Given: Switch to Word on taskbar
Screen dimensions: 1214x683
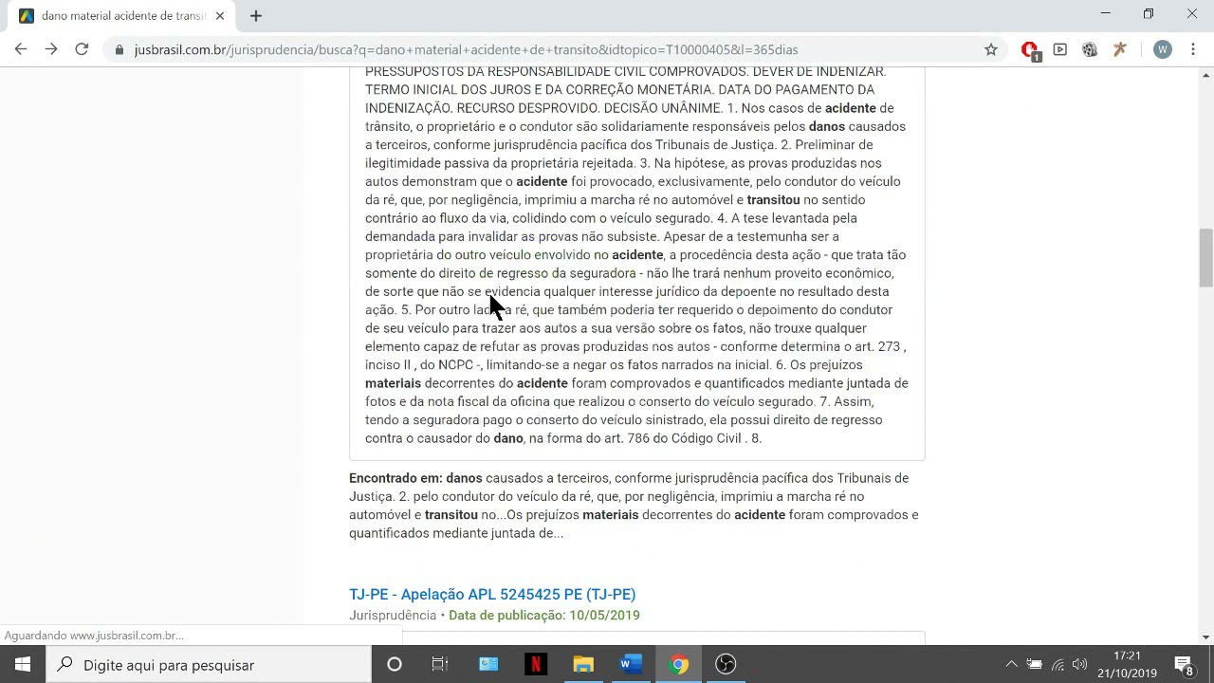Looking at the screenshot, I should tap(631, 664).
